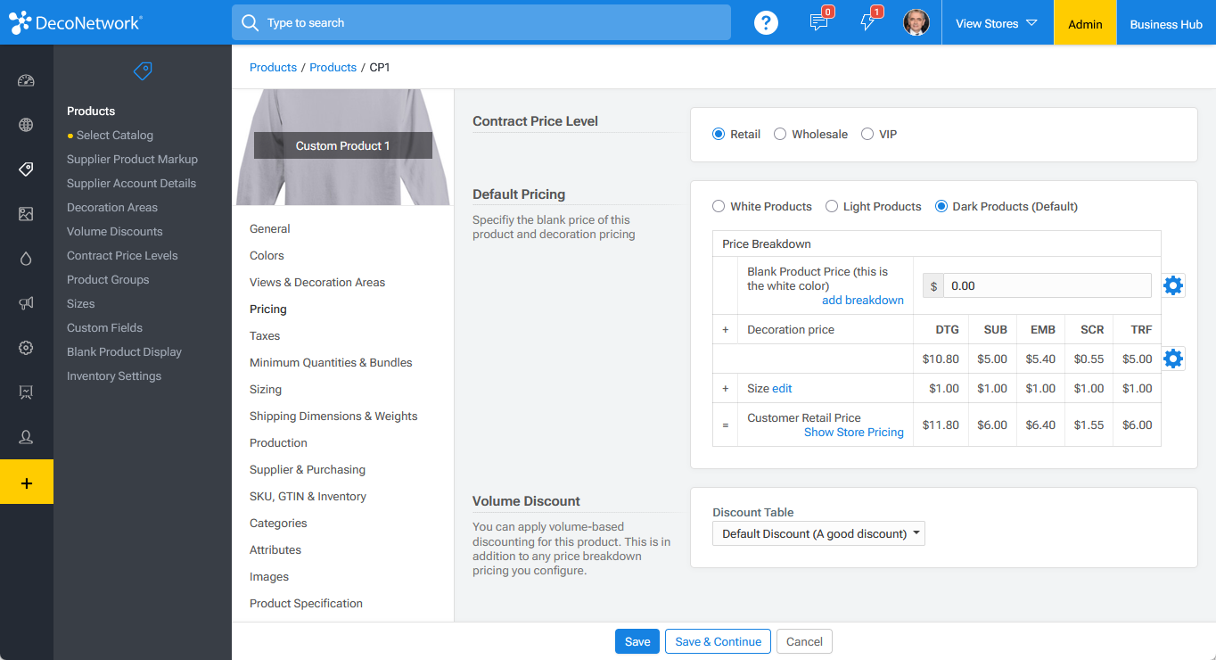Open the globe website icon in sidebar

pyautogui.click(x=26, y=125)
